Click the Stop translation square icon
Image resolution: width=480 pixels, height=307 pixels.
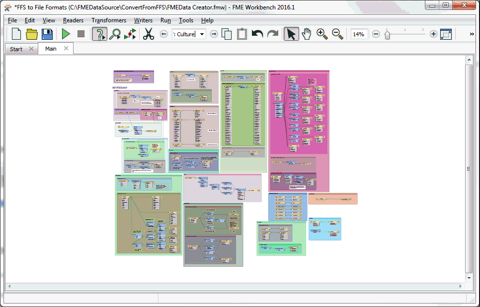click(x=81, y=34)
